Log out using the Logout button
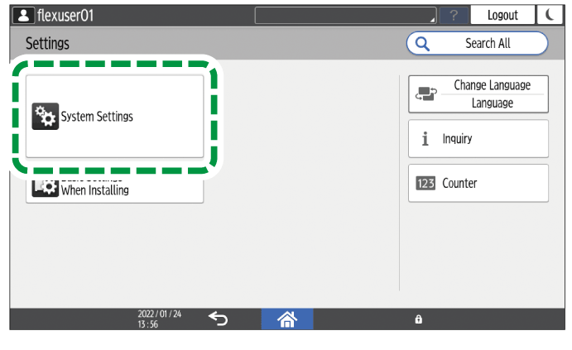The height and width of the screenshot is (350, 572). [x=502, y=15]
